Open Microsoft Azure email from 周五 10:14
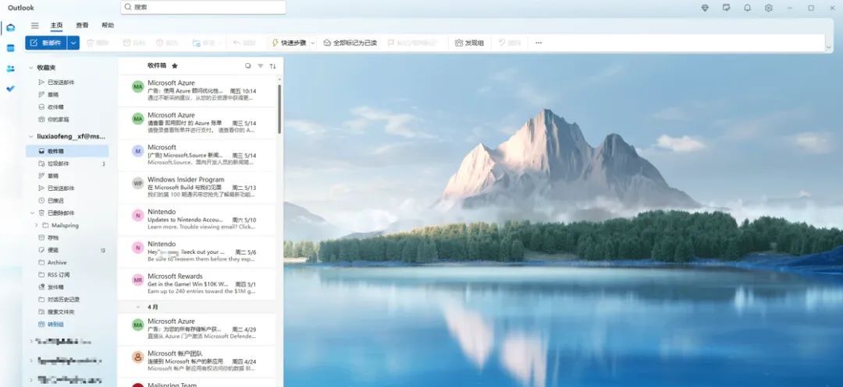The height and width of the screenshot is (387, 843). click(x=197, y=90)
